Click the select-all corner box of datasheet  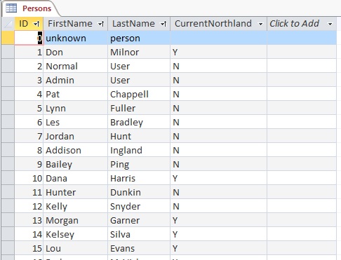coord(8,24)
